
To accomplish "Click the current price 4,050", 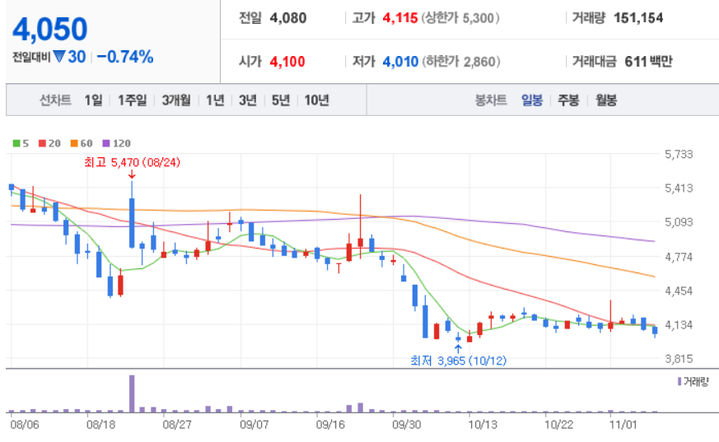I will [50, 29].
